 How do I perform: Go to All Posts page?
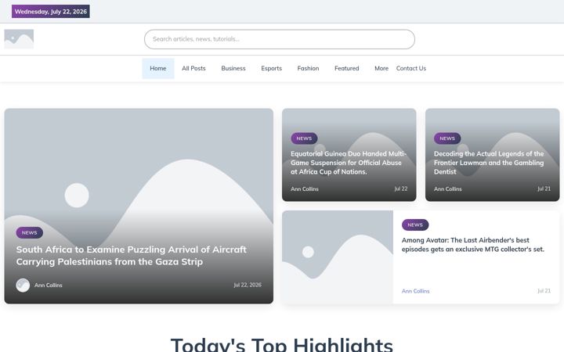pos(193,68)
